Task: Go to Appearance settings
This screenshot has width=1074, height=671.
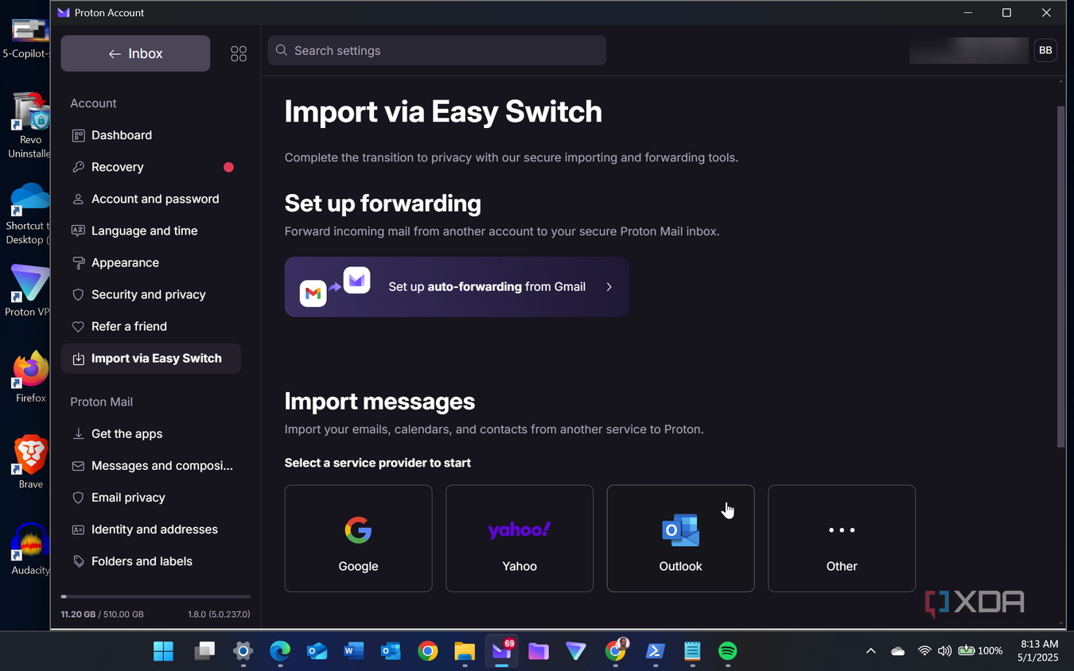Action: point(151,262)
